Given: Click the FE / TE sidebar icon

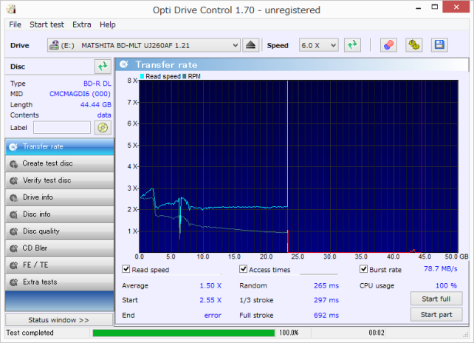Looking at the screenshot, I should [13, 265].
